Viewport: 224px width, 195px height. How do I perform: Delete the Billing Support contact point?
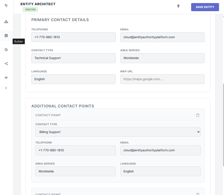tap(198, 115)
